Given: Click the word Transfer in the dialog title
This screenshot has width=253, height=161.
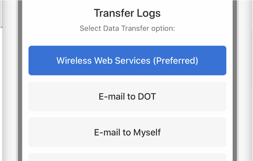Looking at the screenshot, I should 114,13.
